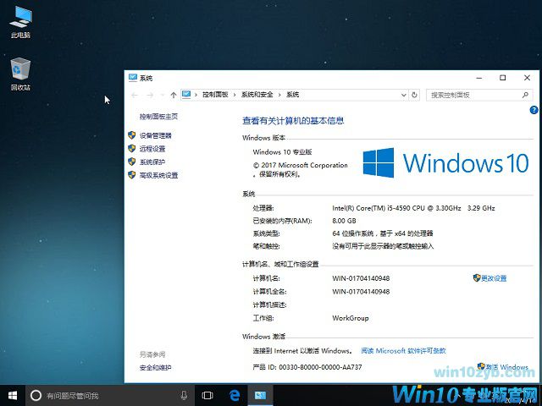This screenshot has width=542, height=406.
Task: Open Task View on the taskbar
Action: point(207,395)
